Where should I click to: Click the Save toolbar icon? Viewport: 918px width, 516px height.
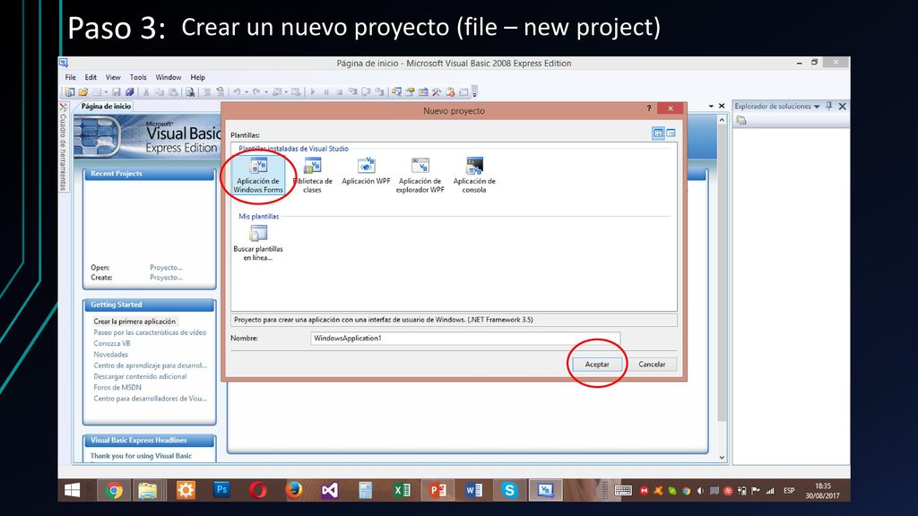[117, 92]
